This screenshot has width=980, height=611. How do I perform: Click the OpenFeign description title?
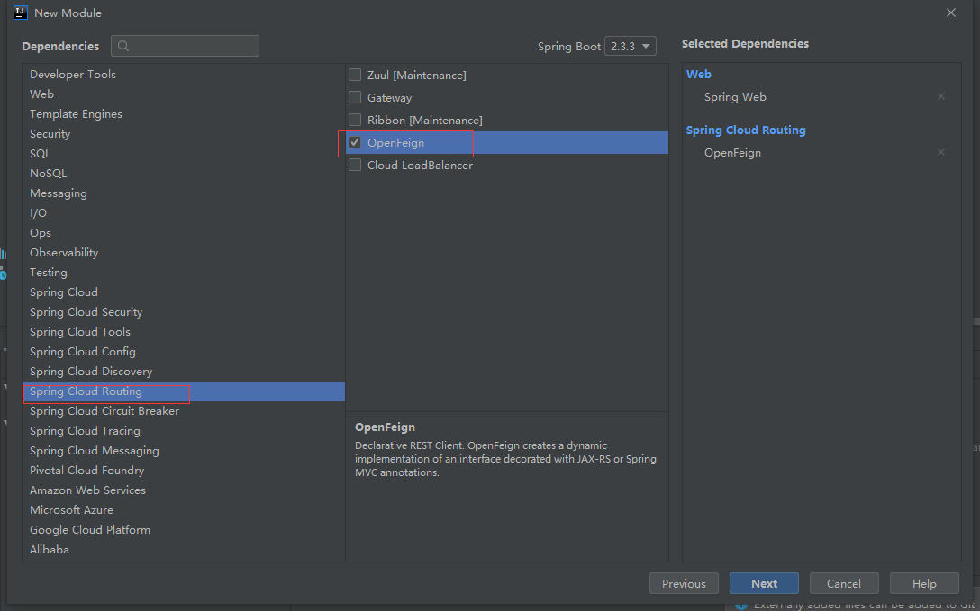385,427
